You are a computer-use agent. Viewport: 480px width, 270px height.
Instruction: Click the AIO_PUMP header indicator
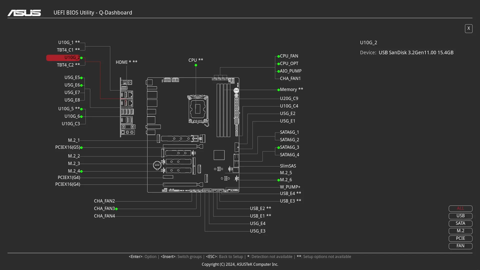click(278, 71)
